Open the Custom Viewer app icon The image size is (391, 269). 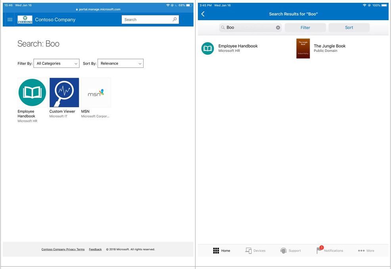pos(64,92)
